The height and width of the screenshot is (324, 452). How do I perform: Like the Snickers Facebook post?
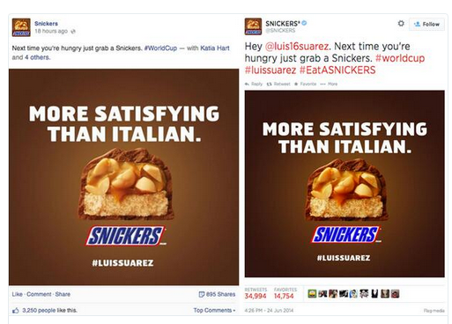tap(17, 294)
